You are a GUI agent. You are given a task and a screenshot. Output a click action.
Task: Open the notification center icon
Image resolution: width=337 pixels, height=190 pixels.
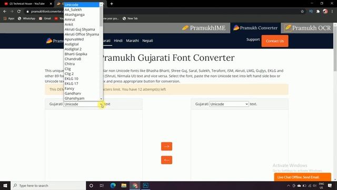click(x=330, y=185)
